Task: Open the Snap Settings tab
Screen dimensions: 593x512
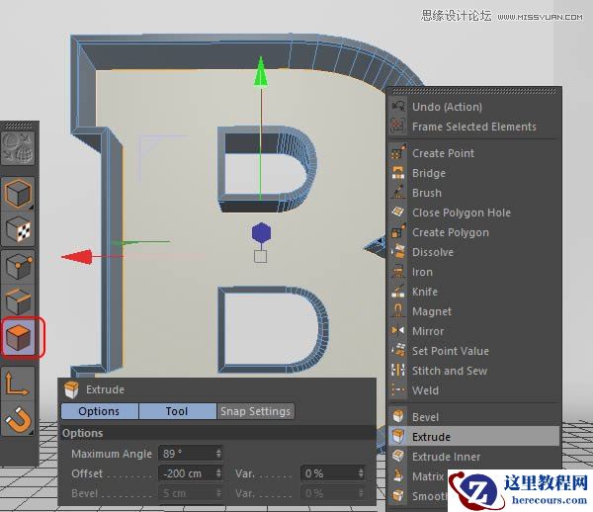Action: (x=256, y=411)
